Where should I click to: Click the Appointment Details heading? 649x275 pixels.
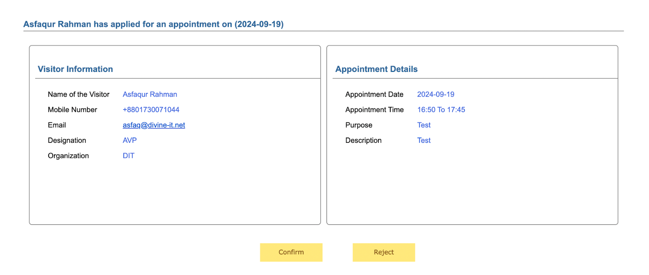tap(376, 69)
